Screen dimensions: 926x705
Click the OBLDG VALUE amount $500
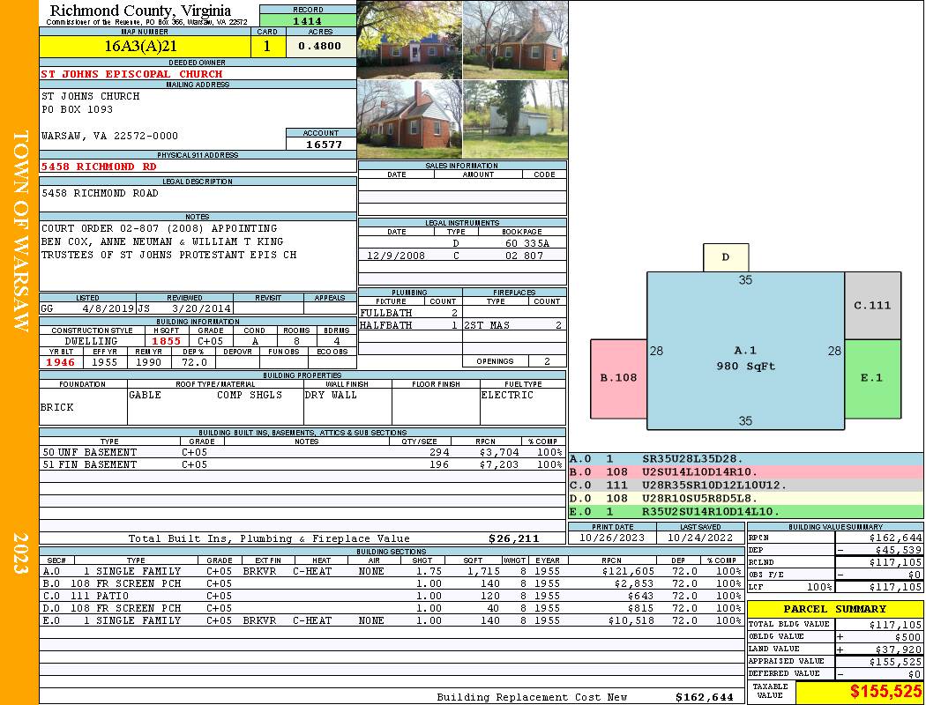(x=907, y=636)
